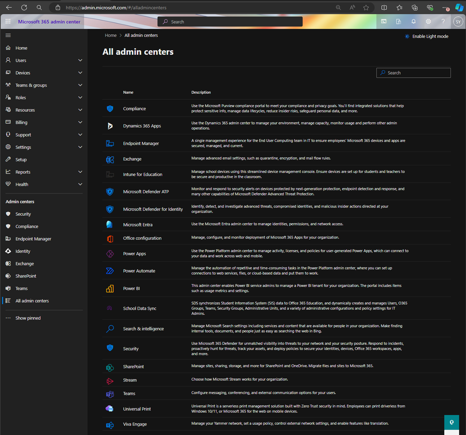Open the help question mark icon

click(x=443, y=21)
